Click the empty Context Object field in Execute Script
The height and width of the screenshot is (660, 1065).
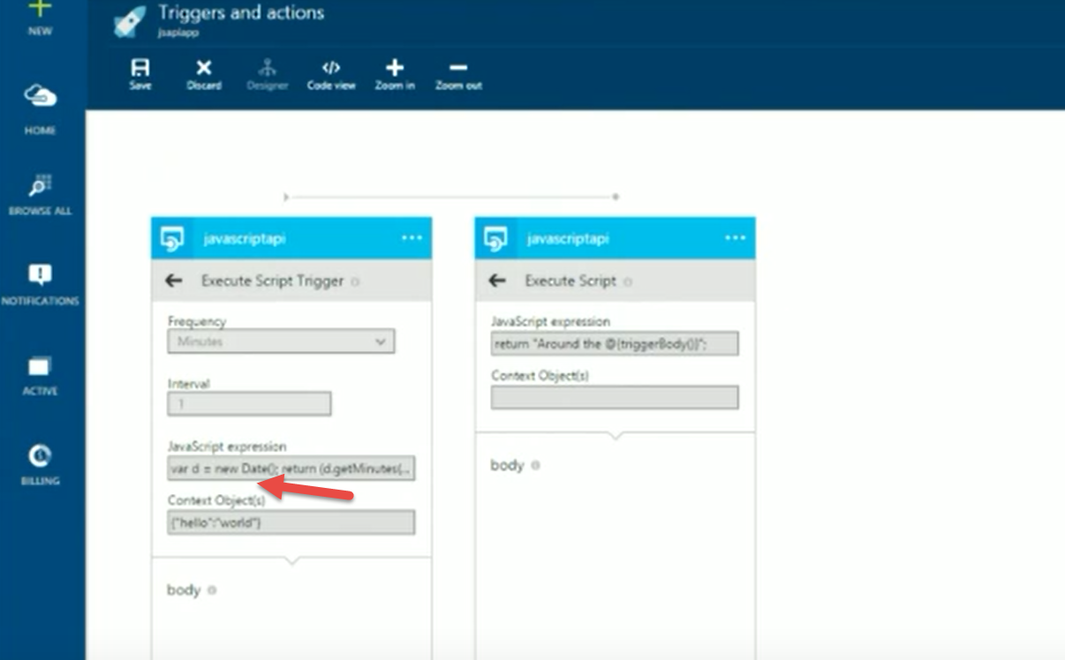615,397
